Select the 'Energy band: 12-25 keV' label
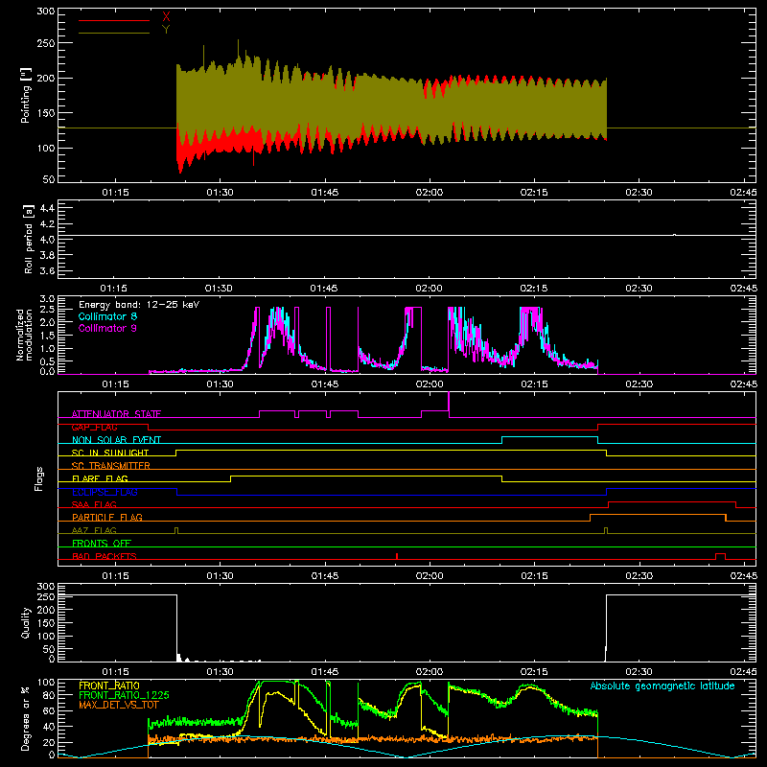 click(139, 305)
